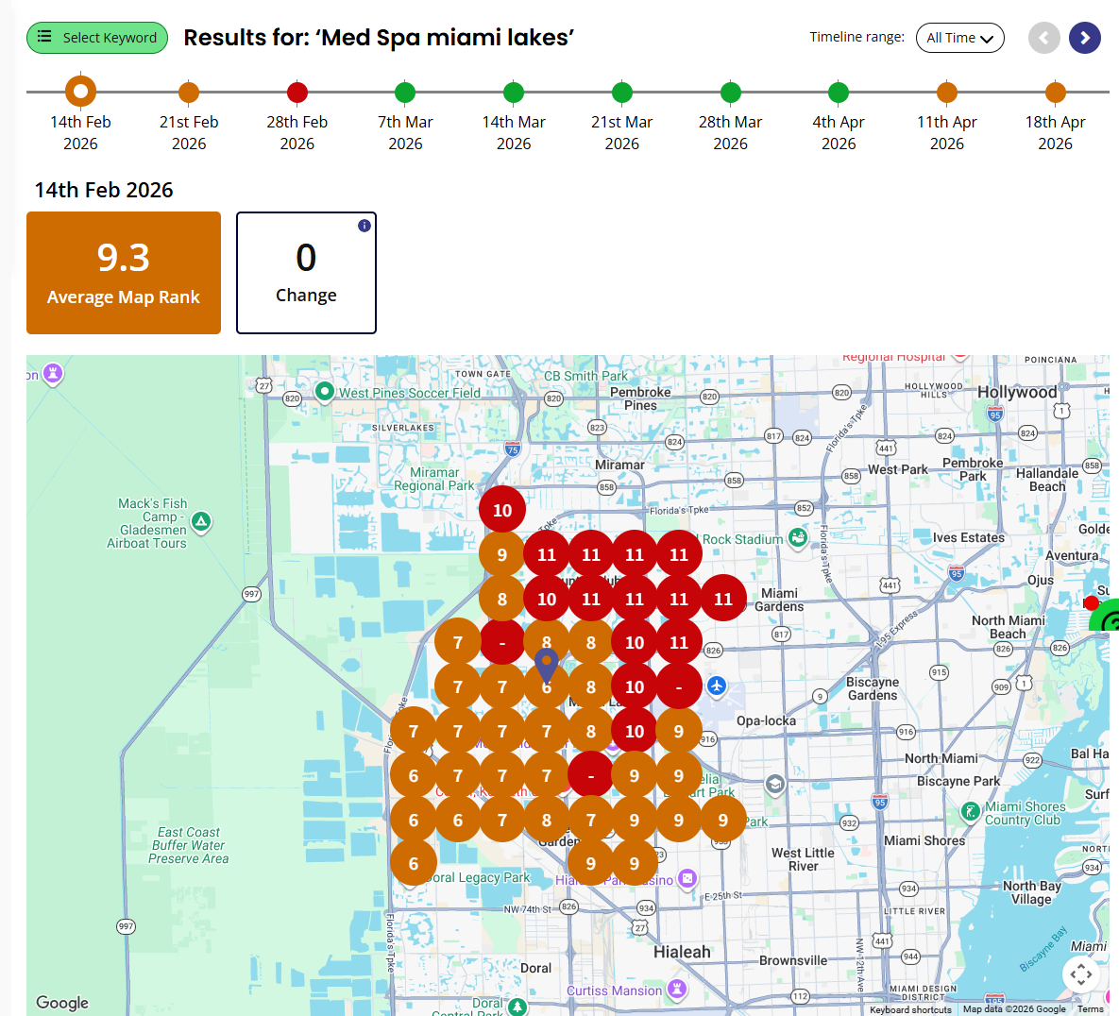
Task: Click the previous timeline arrow button
Action: tap(1044, 38)
